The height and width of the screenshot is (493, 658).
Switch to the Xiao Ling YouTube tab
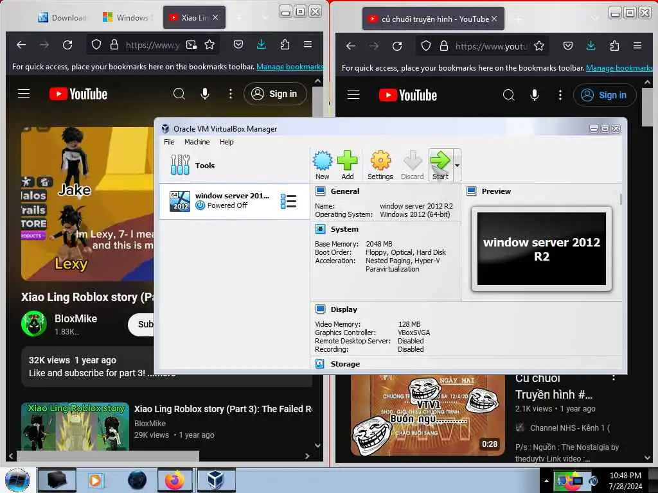point(194,17)
